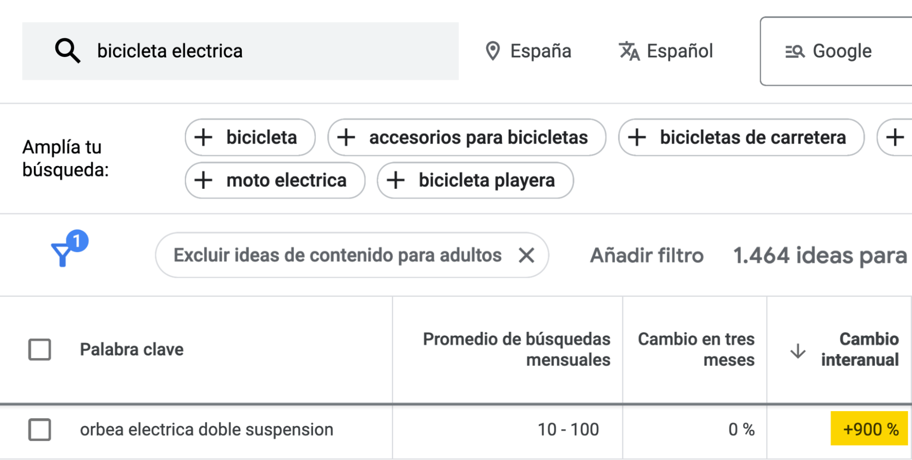Select the Palabra clave column header
The height and width of the screenshot is (460, 912).
[131, 350]
